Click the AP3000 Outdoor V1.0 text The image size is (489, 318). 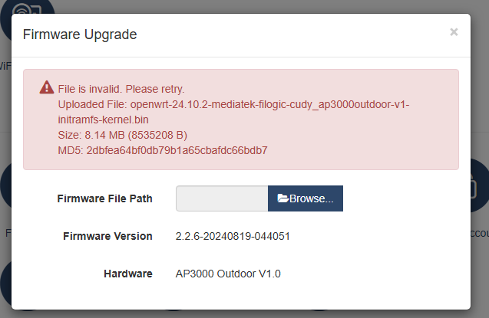pos(228,274)
